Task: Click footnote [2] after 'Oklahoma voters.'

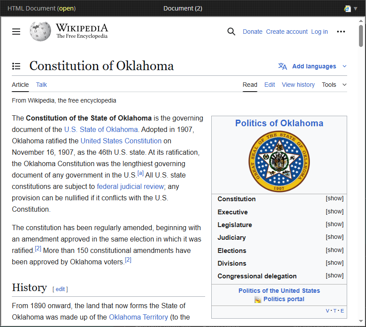Action: [128, 260]
